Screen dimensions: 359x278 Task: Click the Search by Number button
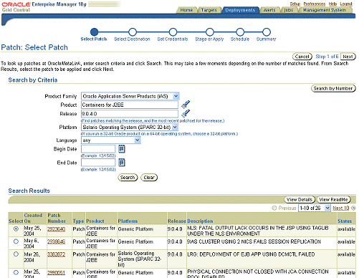click(333, 88)
